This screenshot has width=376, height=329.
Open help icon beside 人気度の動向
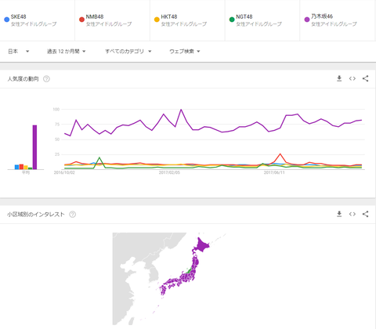pyautogui.click(x=46, y=78)
